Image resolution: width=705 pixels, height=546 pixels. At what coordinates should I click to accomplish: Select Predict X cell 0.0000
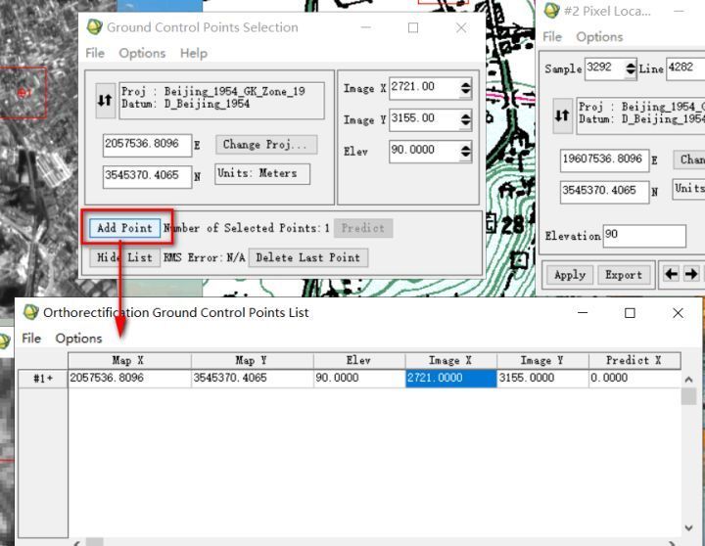click(x=634, y=379)
